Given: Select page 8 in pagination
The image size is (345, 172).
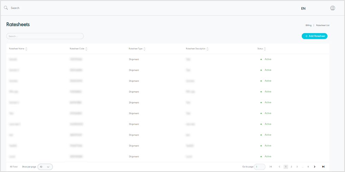Looking at the screenshot, I should tap(308, 166).
